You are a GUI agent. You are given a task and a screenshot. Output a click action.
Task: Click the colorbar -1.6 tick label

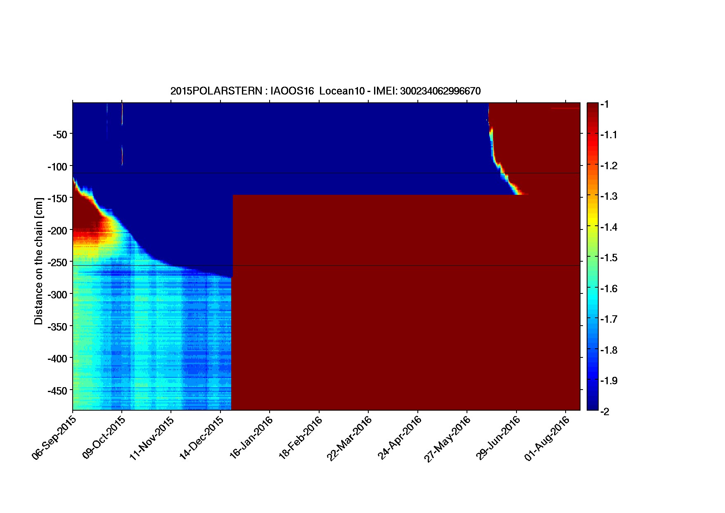click(609, 289)
